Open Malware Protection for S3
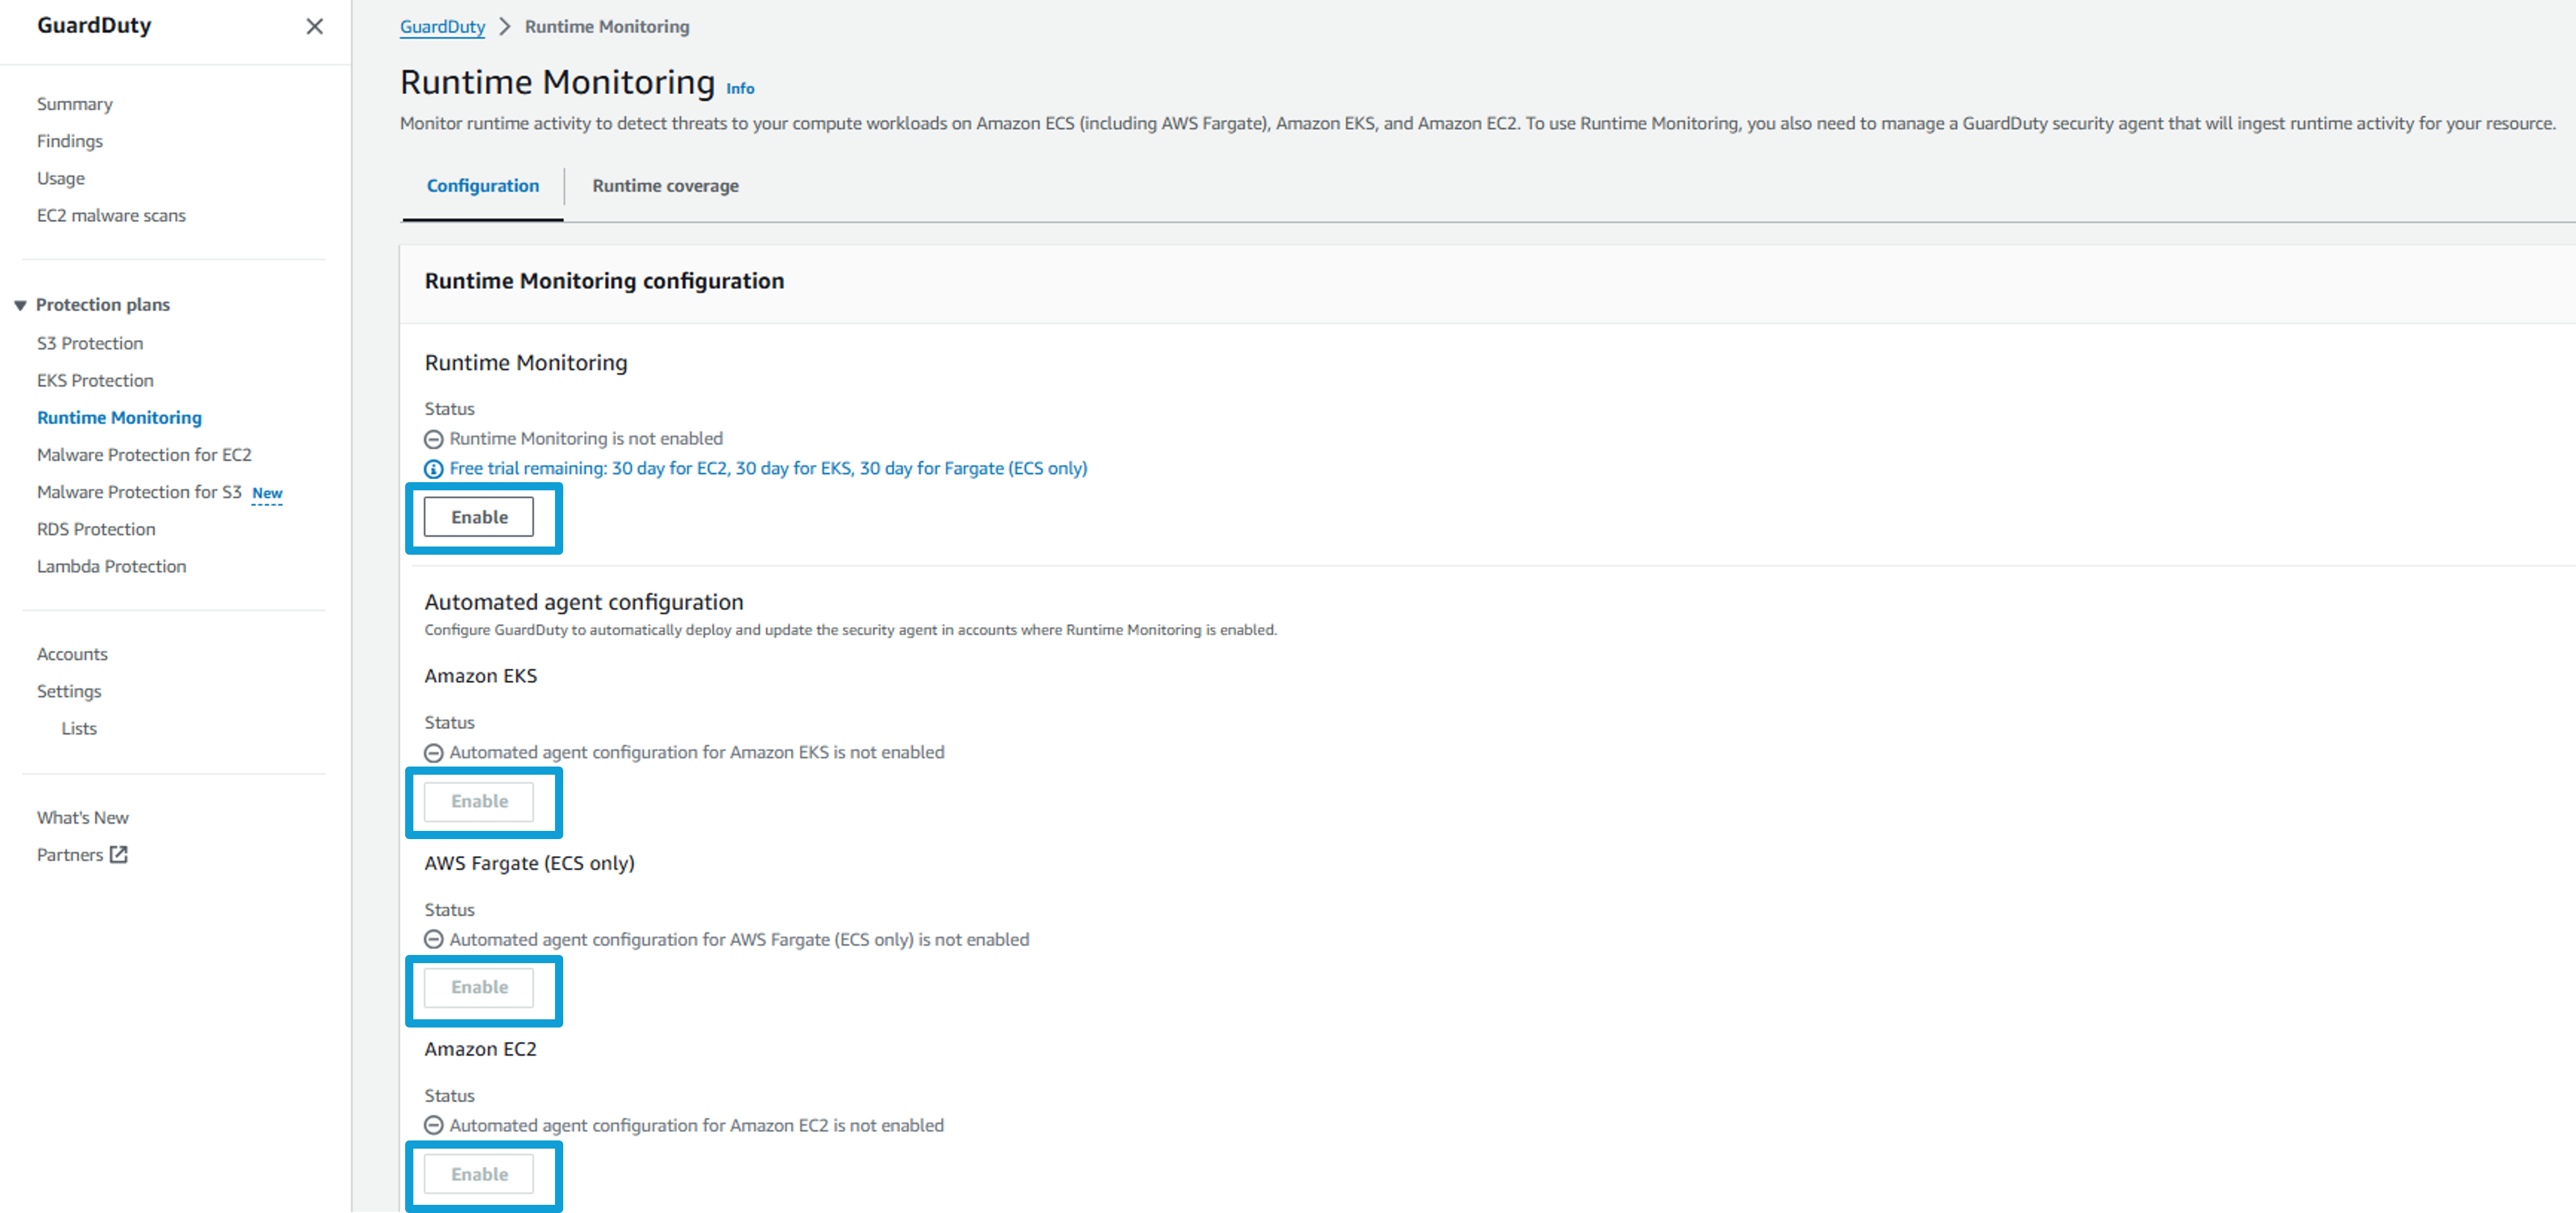This screenshot has width=2576, height=1213. pos(139,492)
